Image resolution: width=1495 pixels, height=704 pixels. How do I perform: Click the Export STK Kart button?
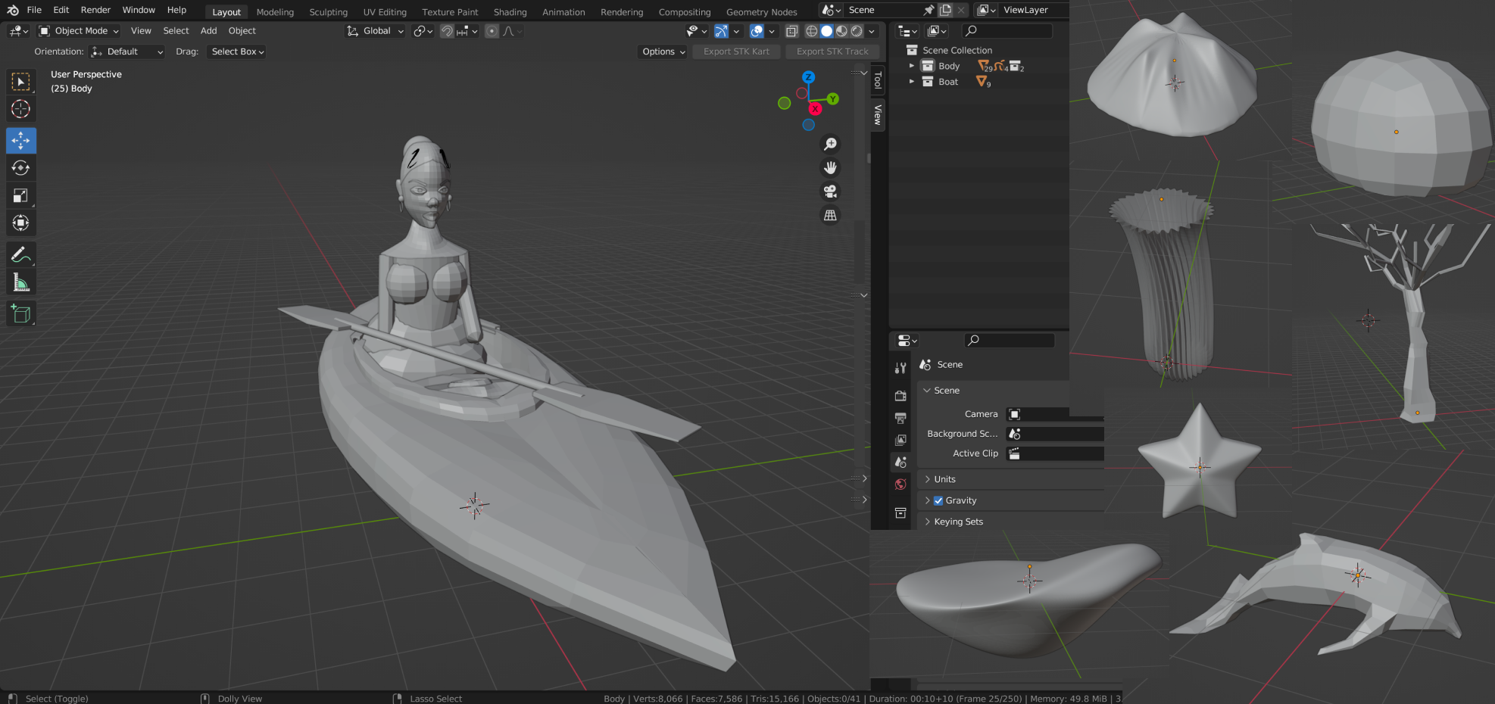pyautogui.click(x=735, y=51)
